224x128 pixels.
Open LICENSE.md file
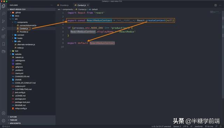coord(31,96)
